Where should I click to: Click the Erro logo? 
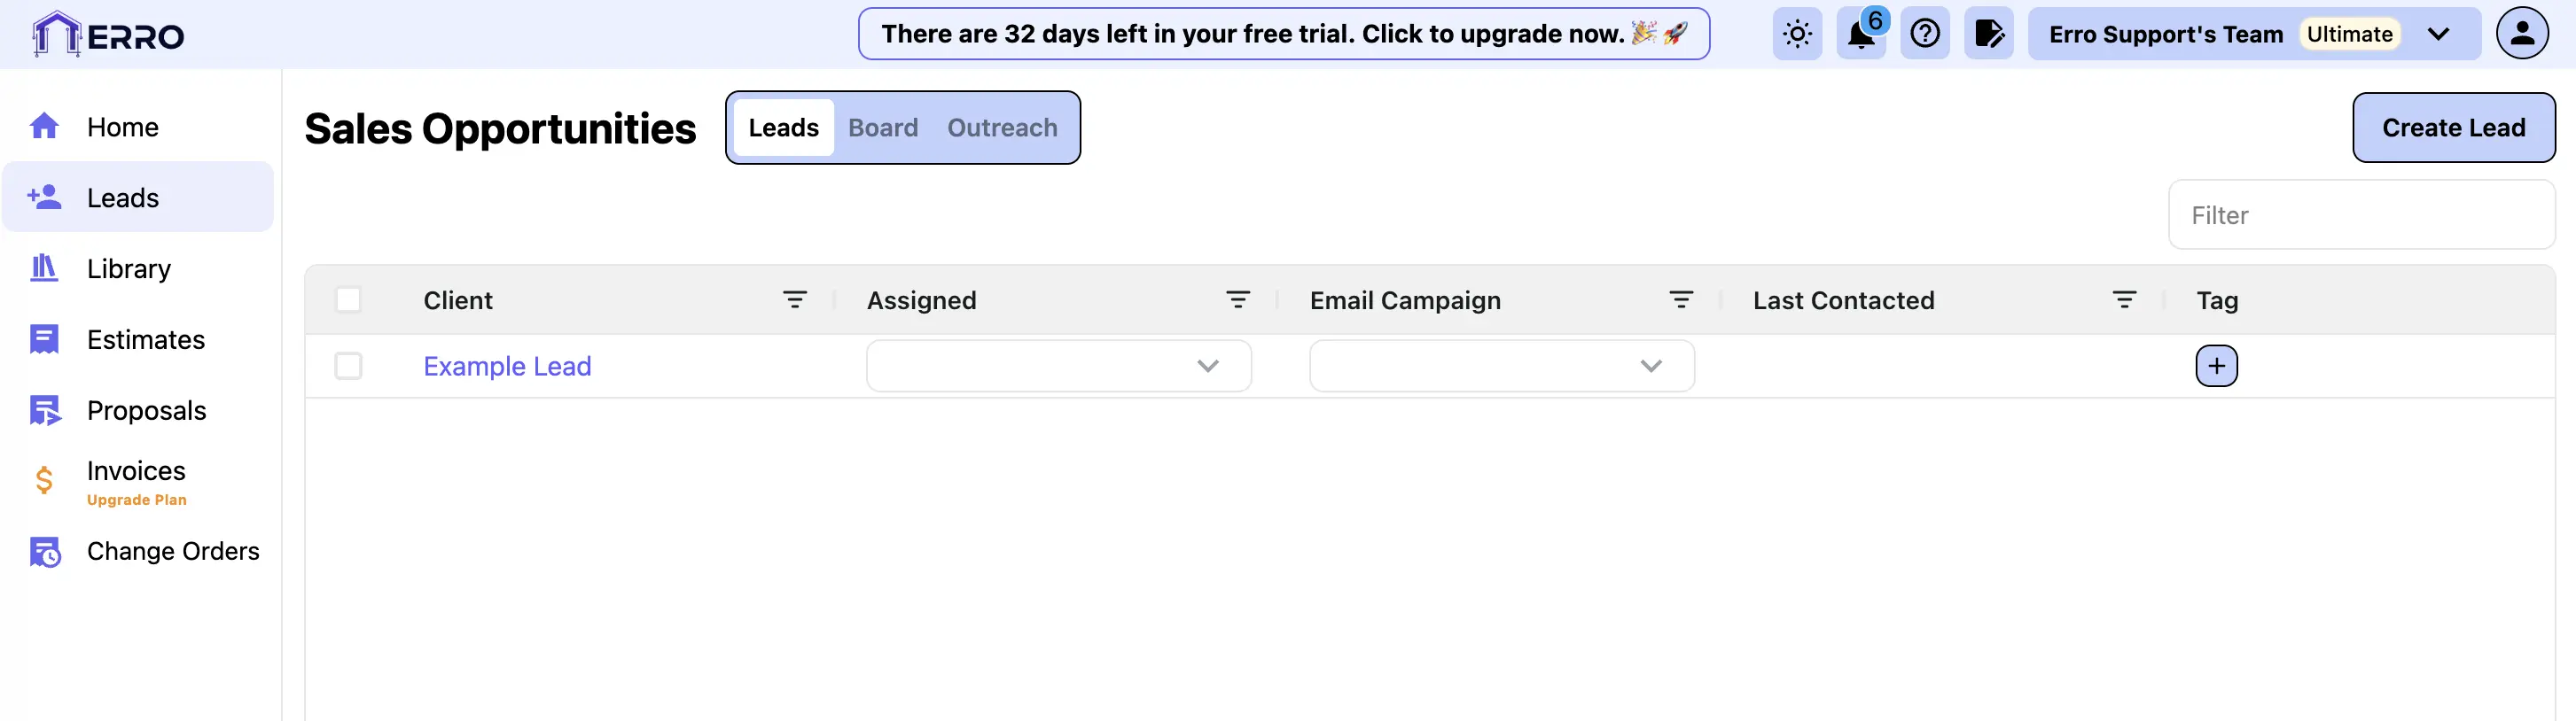coord(108,35)
